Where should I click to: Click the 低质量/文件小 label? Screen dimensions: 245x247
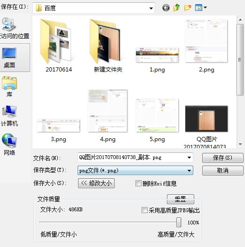pyautogui.click(x=59, y=234)
